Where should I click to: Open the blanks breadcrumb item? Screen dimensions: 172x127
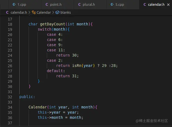66,13
